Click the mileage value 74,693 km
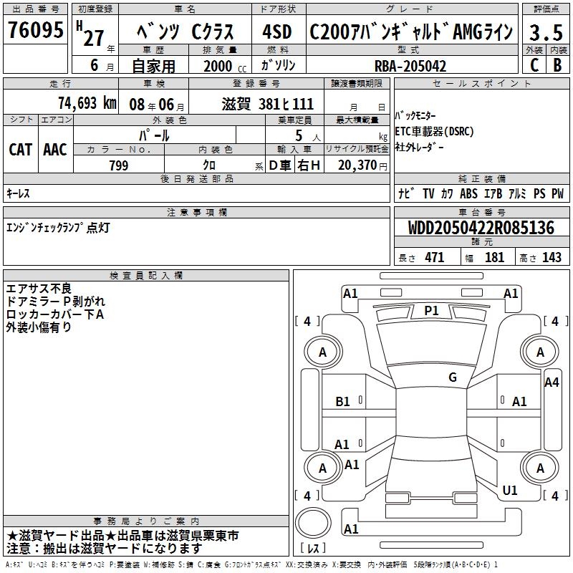573x573 pixels. (x=87, y=103)
